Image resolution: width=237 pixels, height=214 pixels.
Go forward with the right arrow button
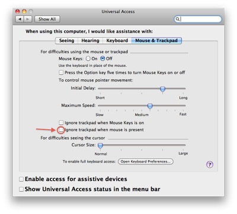click(x=28, y=19)
